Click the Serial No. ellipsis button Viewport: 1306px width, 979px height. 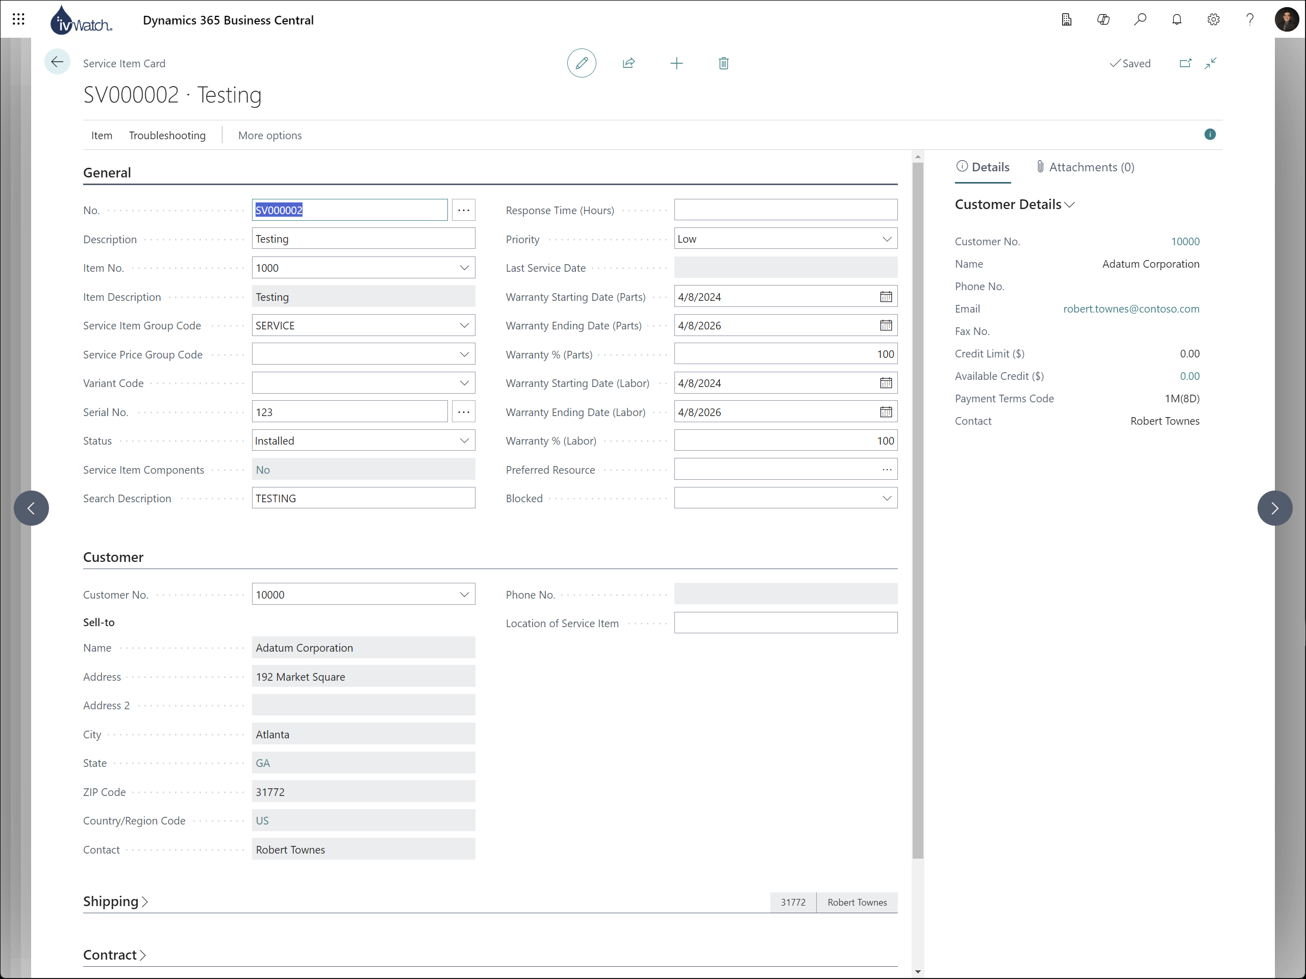click(x=465, y=411)
